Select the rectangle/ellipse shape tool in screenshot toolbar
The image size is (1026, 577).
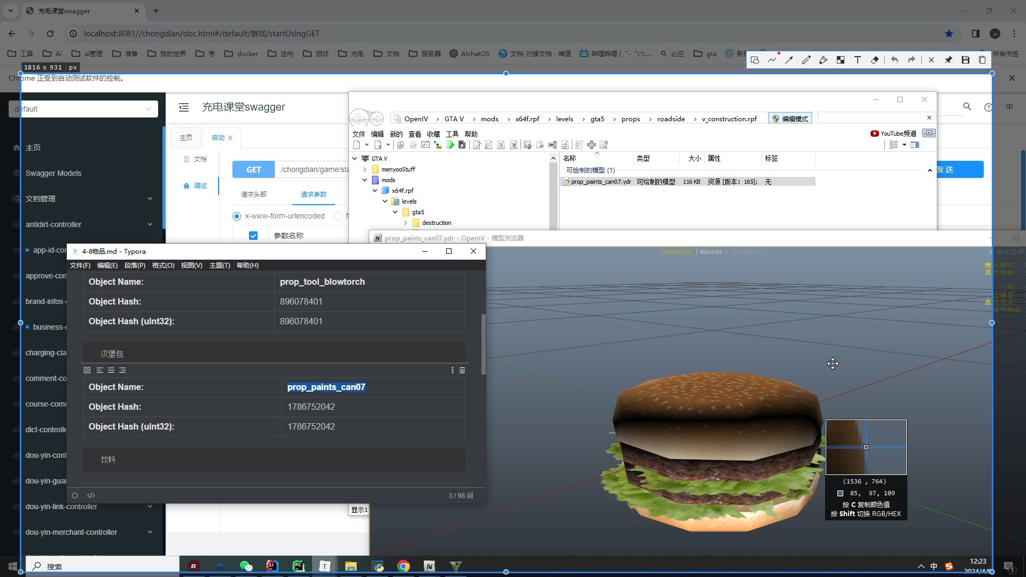[x=755, y=60]
